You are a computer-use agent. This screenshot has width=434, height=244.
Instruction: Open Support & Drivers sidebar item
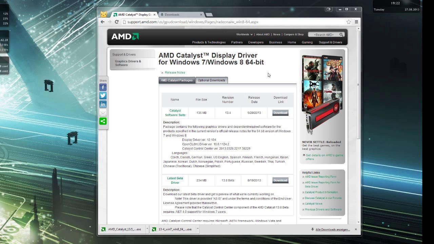pos(124,55)
